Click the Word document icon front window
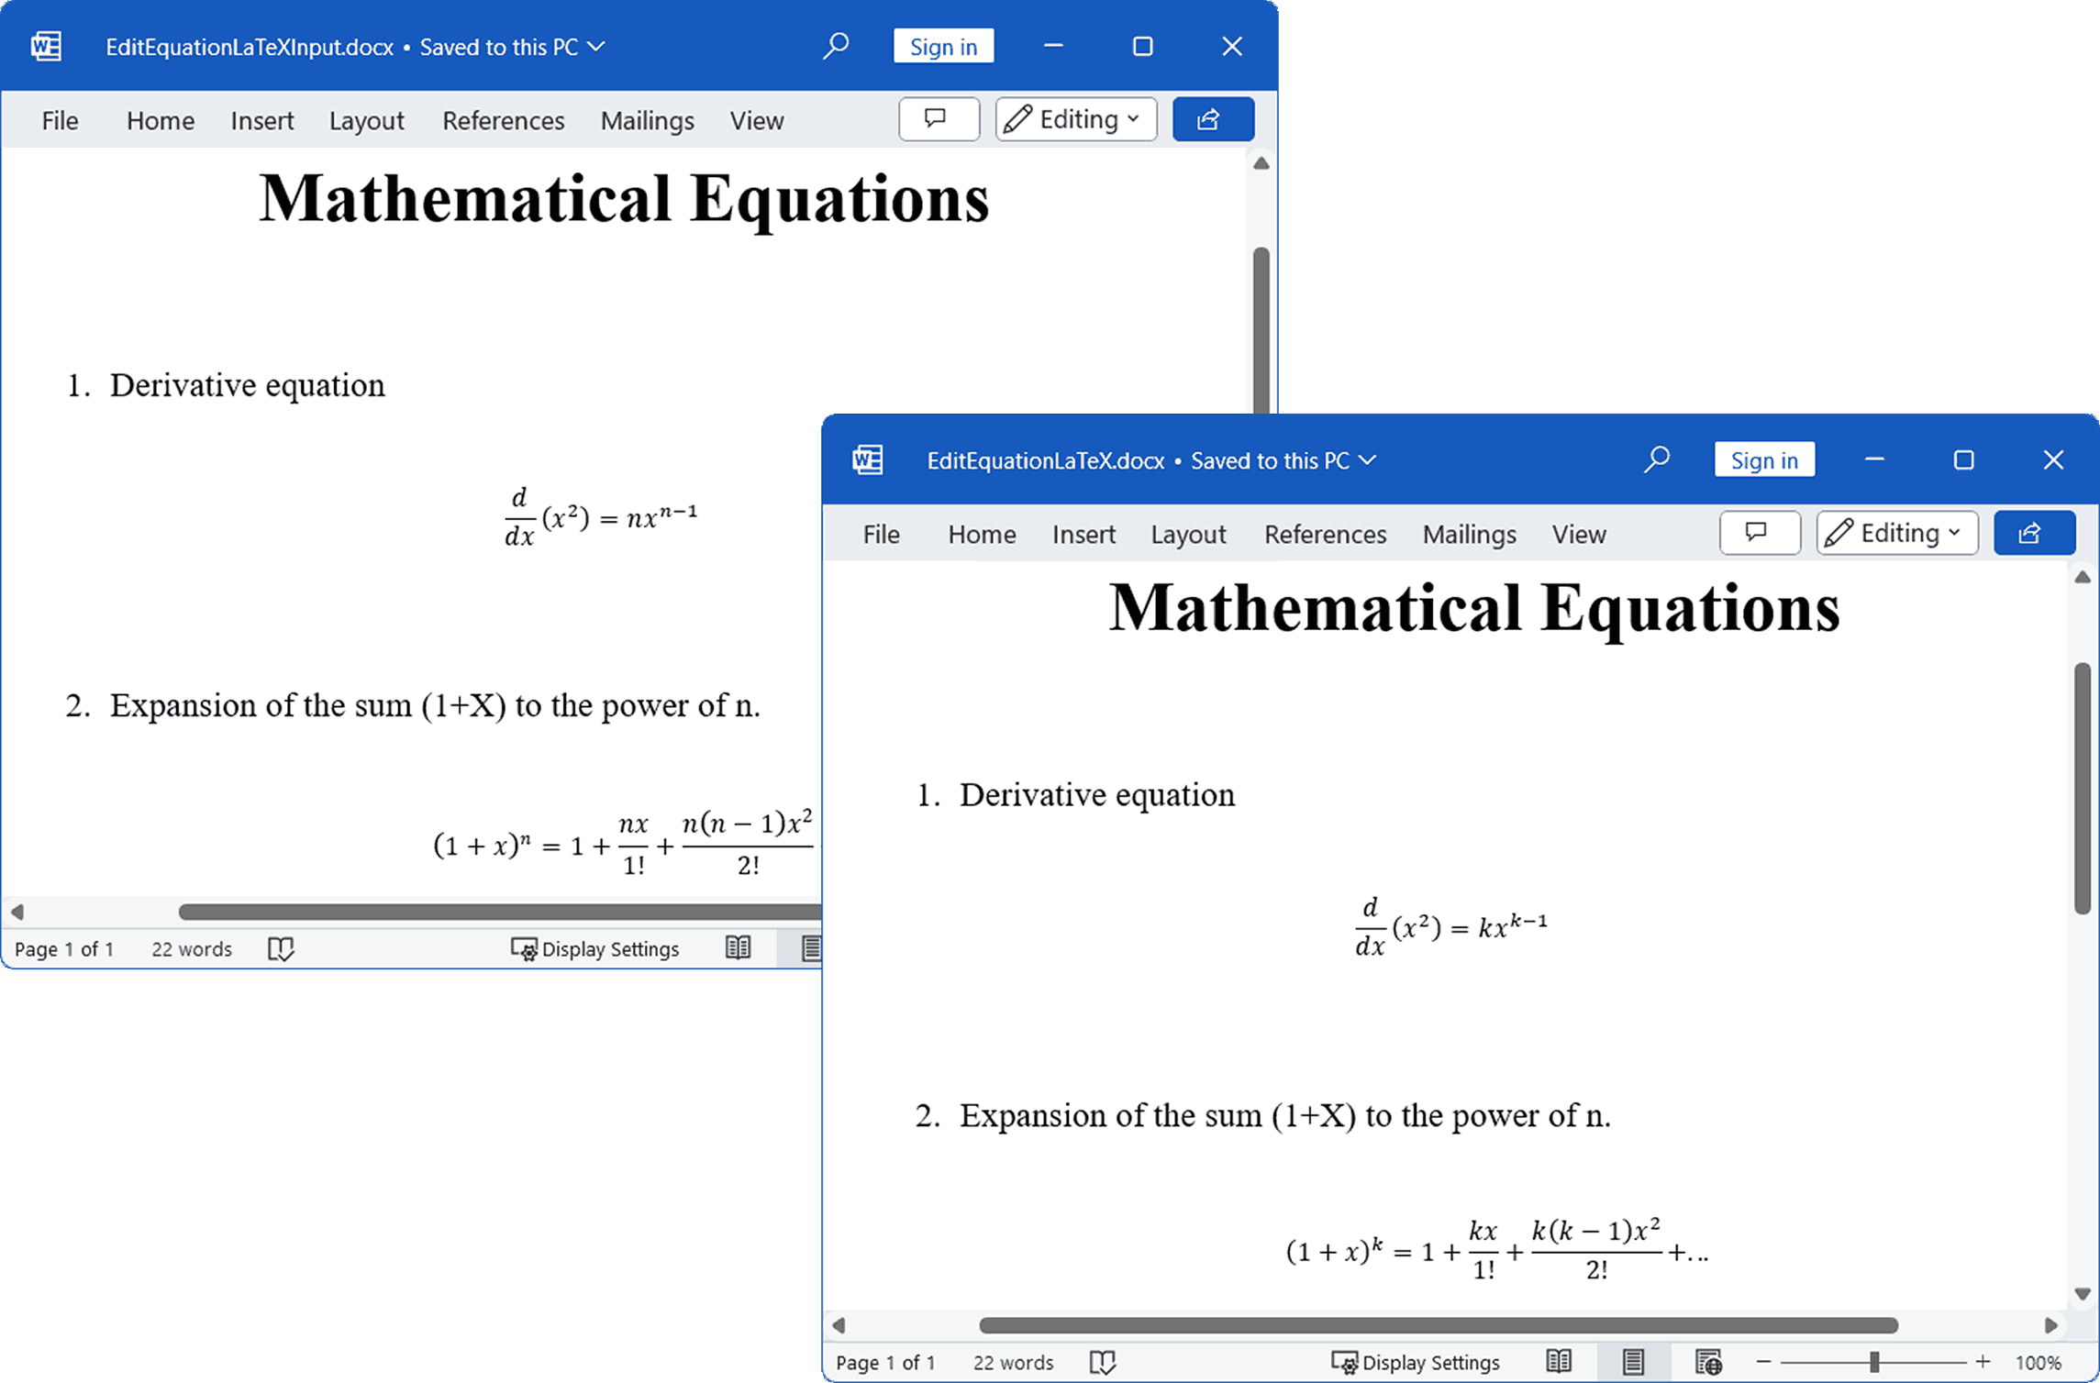This screenshot has height=1383, width=2100. (x=866, y=459)
